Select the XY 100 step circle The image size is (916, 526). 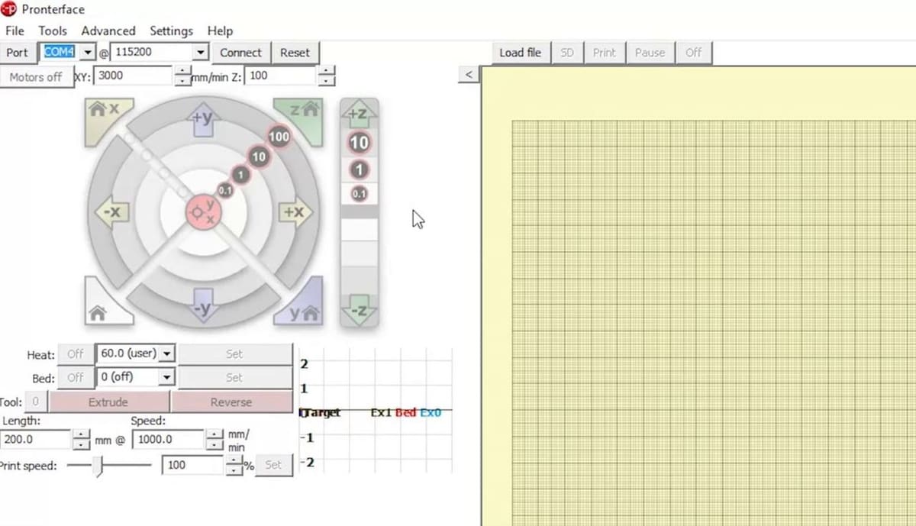[x=279, y=137]
